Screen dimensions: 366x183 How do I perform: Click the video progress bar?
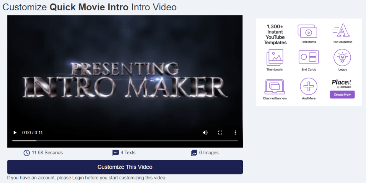click(x=125, y=141)
